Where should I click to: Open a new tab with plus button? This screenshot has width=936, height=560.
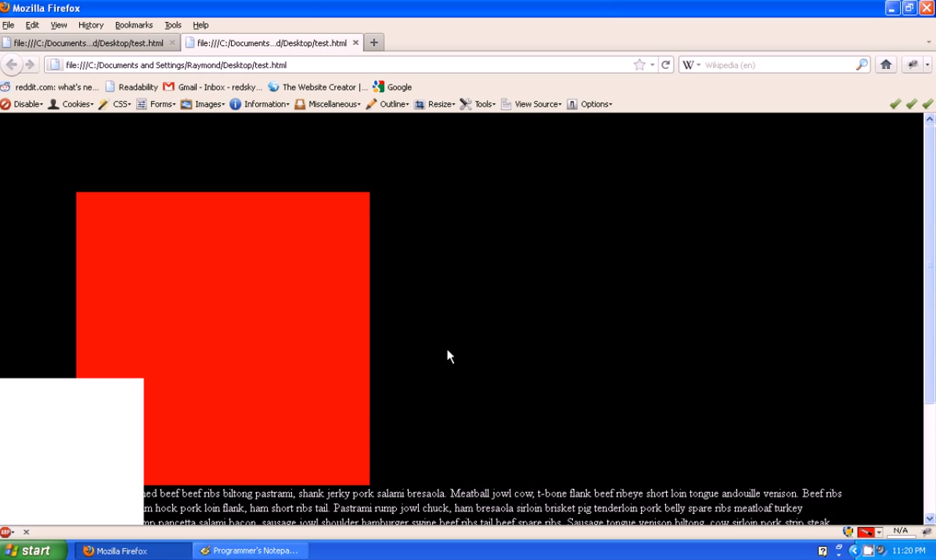point(374,43)
